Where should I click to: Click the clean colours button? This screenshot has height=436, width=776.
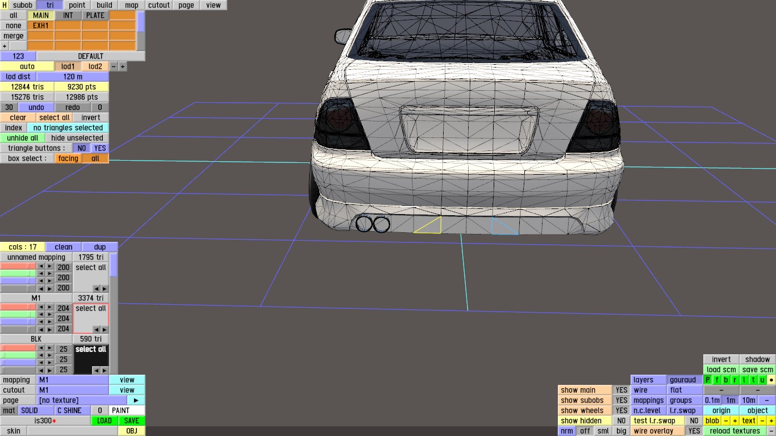pos(64,247)
